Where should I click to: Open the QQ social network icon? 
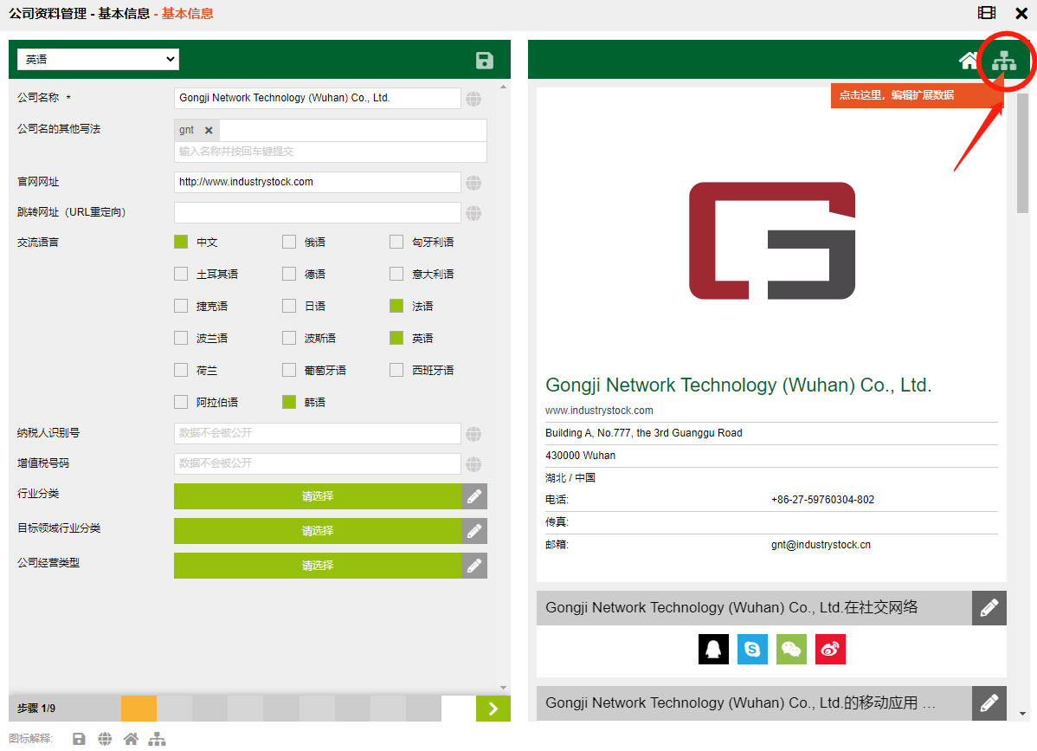pyautogui.click(x=713, y=649)
